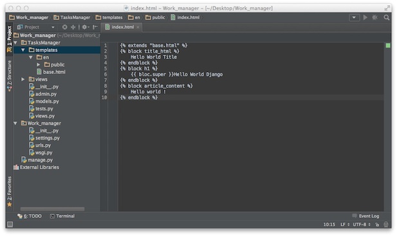Click TasksManager breadcrumb in navigation bar
The width and height of the screenshot is (397, 236).
click(72, 17)
